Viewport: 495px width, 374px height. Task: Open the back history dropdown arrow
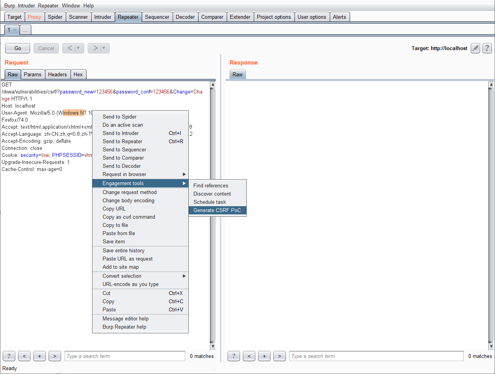click(x=79, y=48)
